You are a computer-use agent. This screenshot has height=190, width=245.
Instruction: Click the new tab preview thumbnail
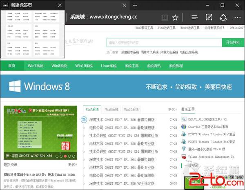(33, 34)
